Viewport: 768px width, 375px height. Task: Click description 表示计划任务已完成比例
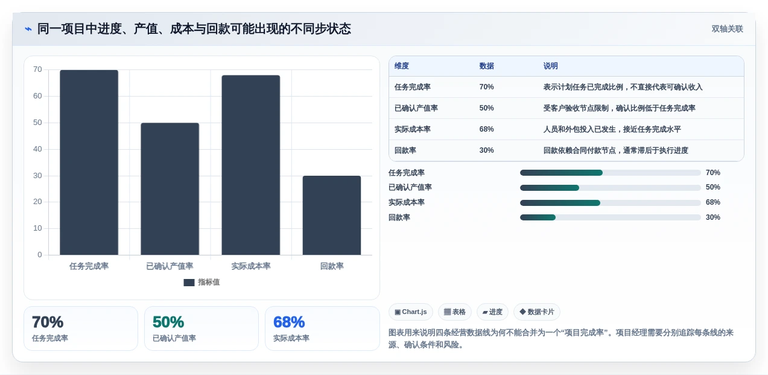tap(623, 87)
